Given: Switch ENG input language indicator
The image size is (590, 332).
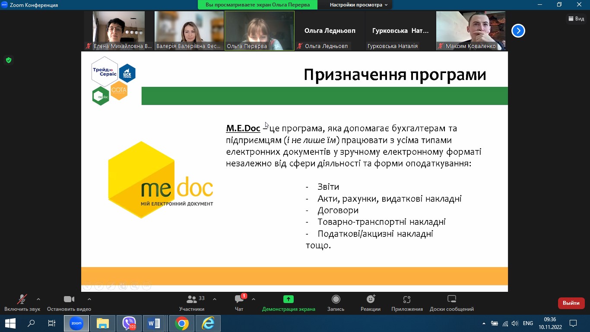Looking at the screenshot, I should pyautogui.click(x=528, y=323).
